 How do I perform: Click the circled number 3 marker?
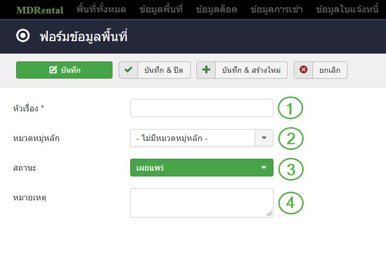(291, 169)
